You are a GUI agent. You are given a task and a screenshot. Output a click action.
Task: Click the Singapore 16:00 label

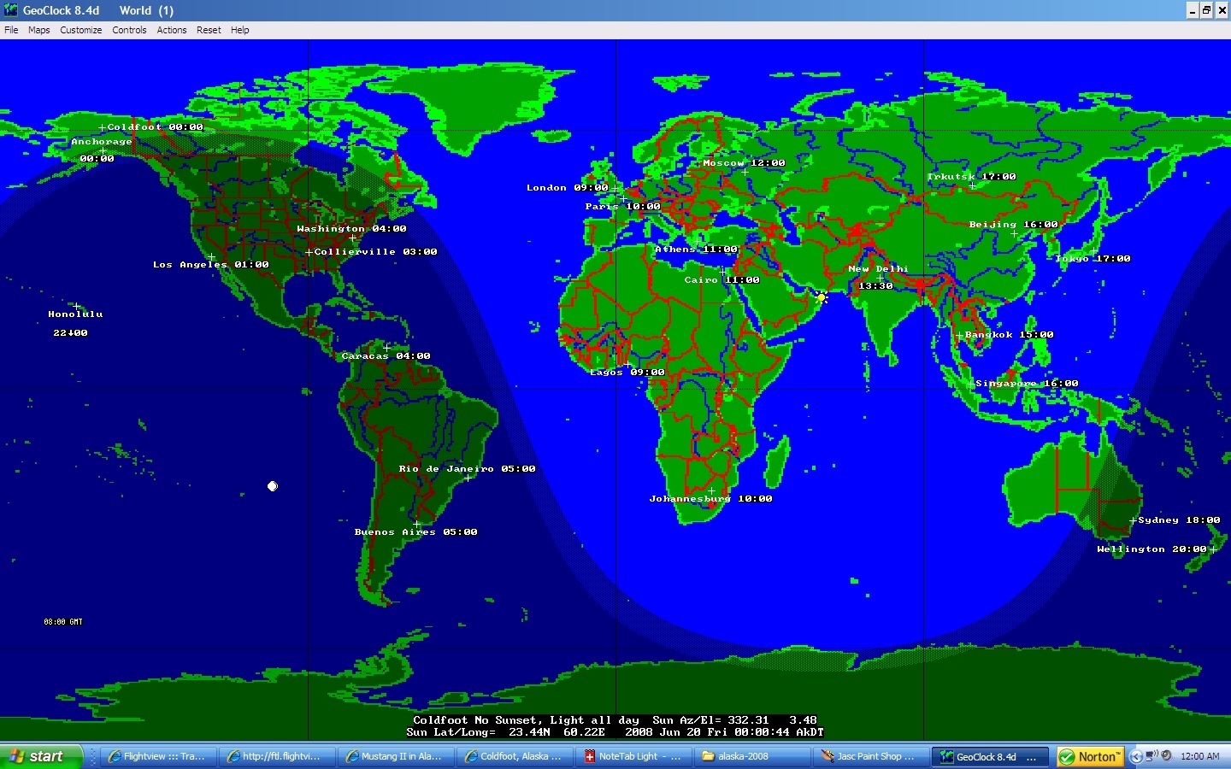1027,384
